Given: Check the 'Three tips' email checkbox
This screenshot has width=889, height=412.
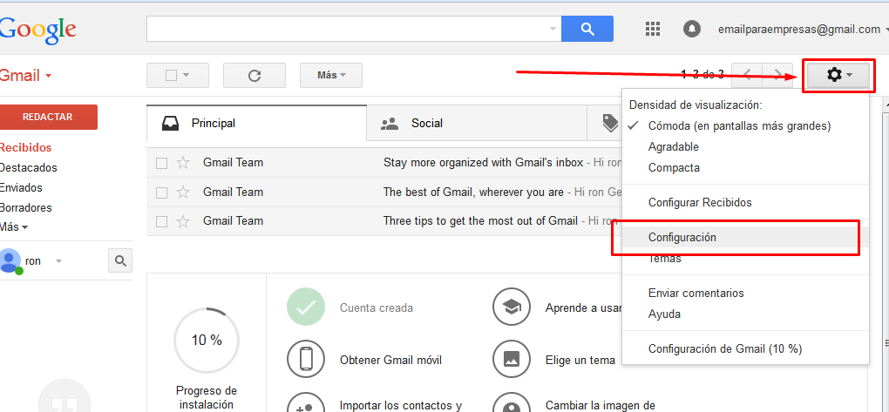Looking at the screenshot, I should (x=161, y=221).
